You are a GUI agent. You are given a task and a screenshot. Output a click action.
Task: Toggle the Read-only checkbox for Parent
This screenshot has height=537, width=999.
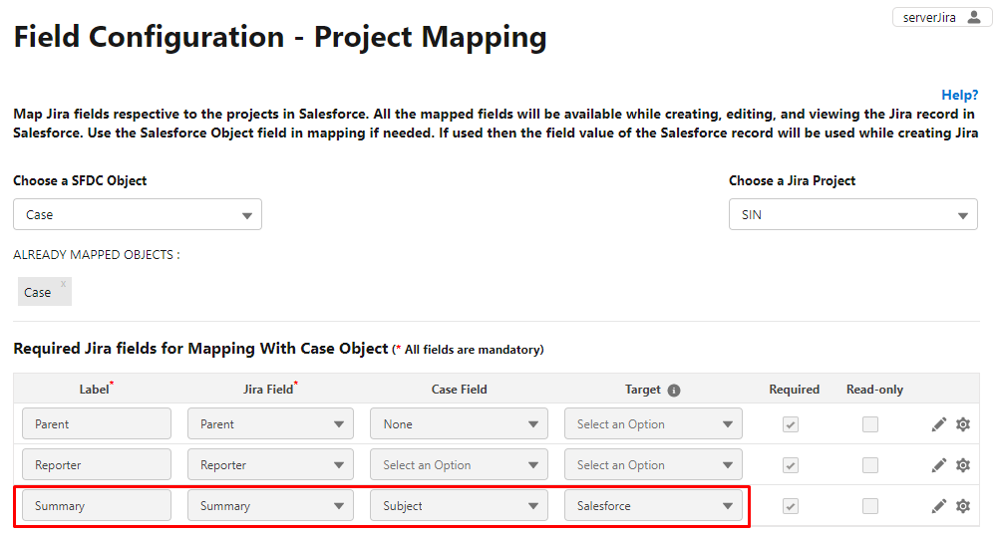pos(869,424)
